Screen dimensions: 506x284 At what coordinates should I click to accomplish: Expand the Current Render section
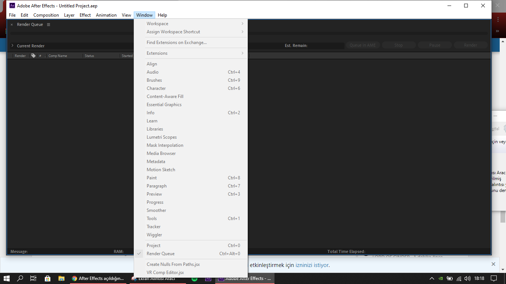12,45
